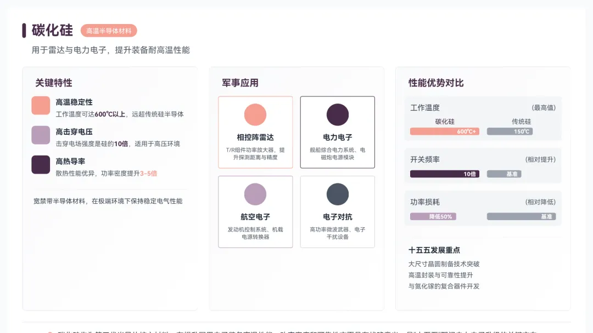The height and width of the screenshot is (333, 593).
Task: Click the salmon circle icon above 相控阵雷达
Action: click(255, 114)
